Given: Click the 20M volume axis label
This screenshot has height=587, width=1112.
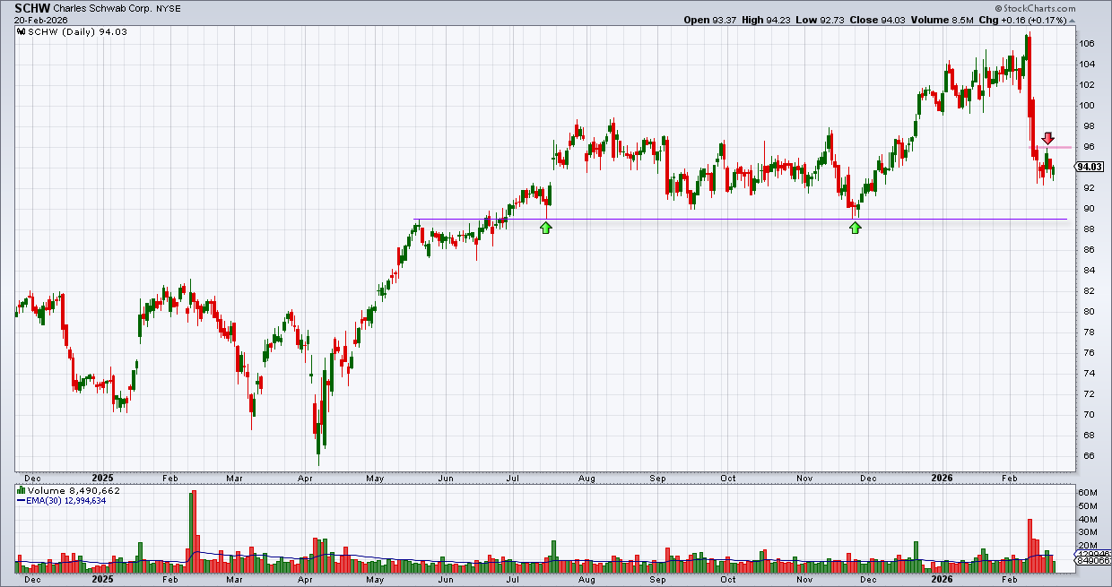Looking at the screenshot, I should click(1087, 546).
